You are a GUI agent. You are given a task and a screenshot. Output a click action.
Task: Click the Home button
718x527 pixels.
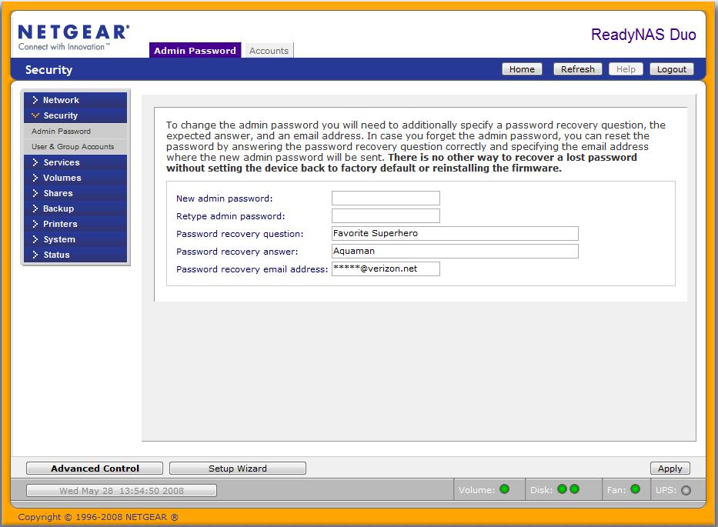522,69
